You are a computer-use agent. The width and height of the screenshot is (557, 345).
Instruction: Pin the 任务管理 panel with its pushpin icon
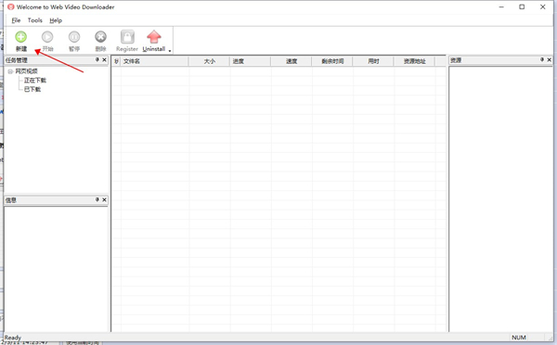coord(97,60)
